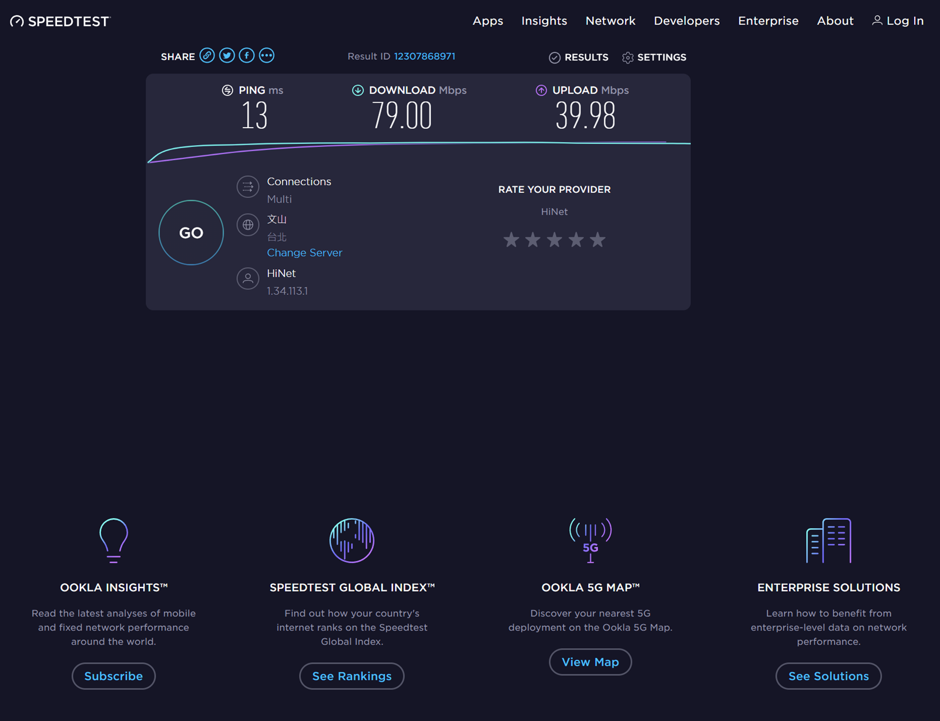The width and height of the screenshot is (940, 721).
Task: Click the View Map button
Action: point(590,662)
